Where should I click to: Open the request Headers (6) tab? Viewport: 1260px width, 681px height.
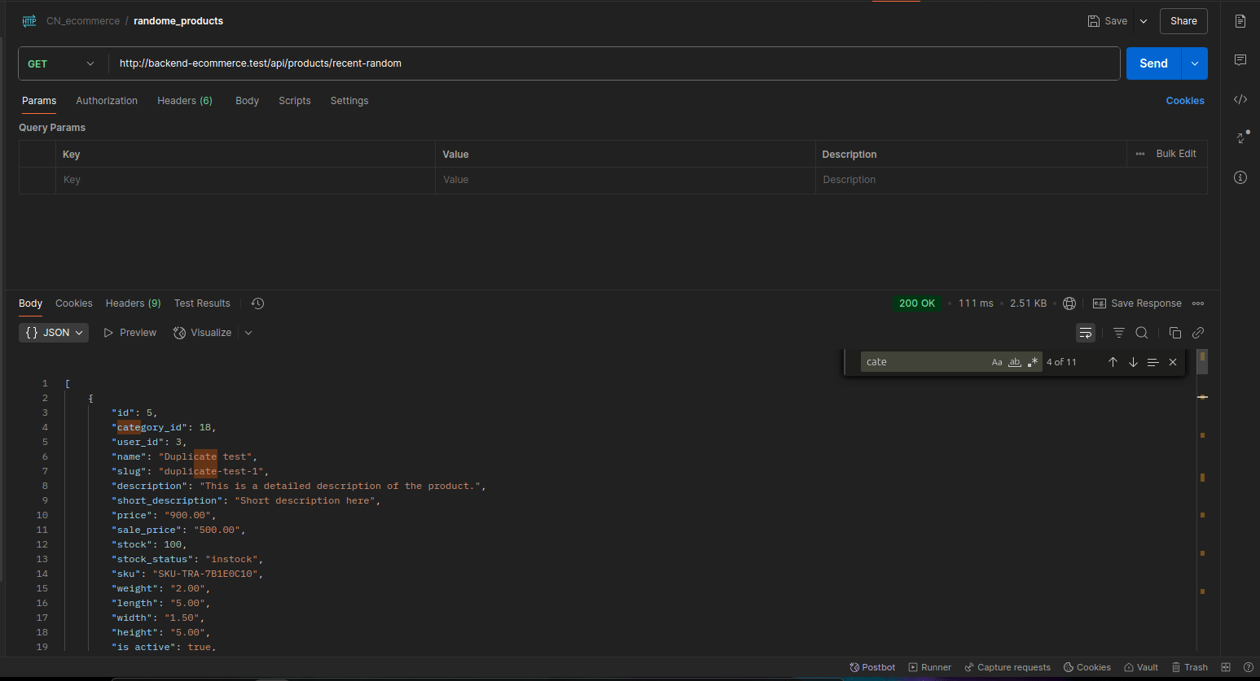[185, 101]
